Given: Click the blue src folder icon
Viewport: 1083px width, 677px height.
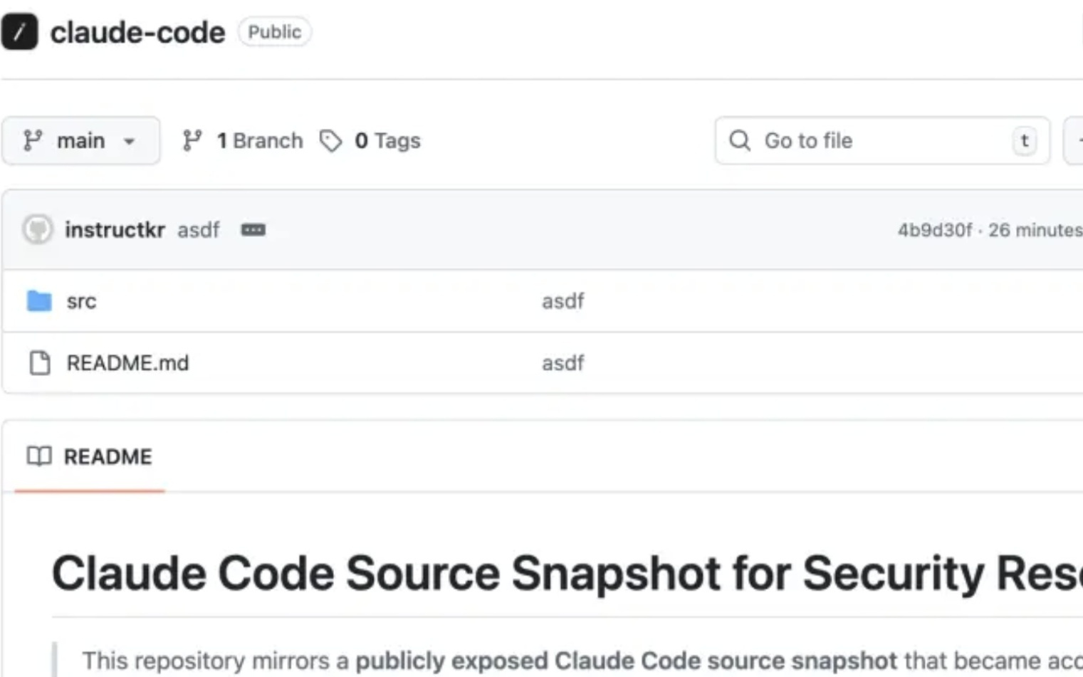Looking at the screenshot, I should (x=39, y=301).
